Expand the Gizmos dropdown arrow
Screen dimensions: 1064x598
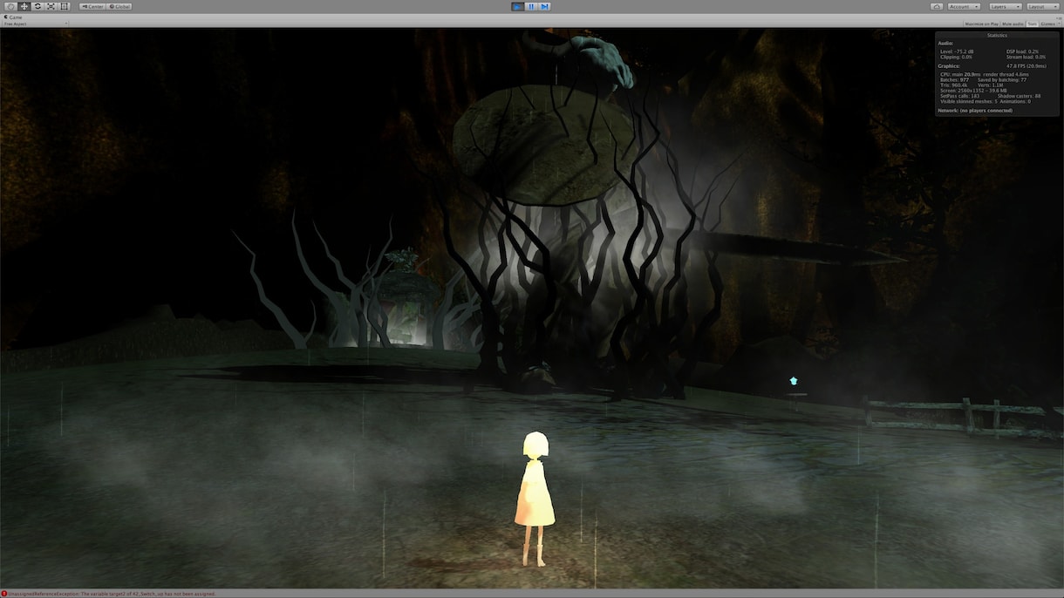[1059, 24]
